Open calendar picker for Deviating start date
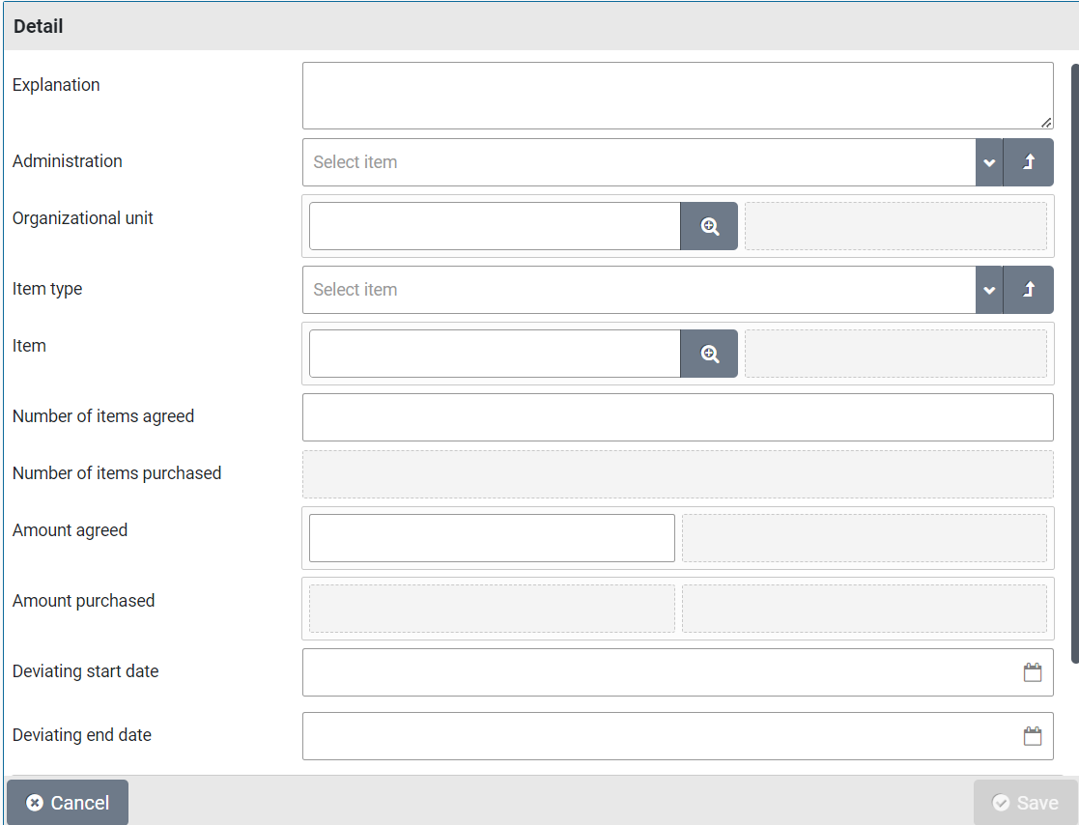Viewport: 1079px width, 825px height. (x=1032, y=672)
